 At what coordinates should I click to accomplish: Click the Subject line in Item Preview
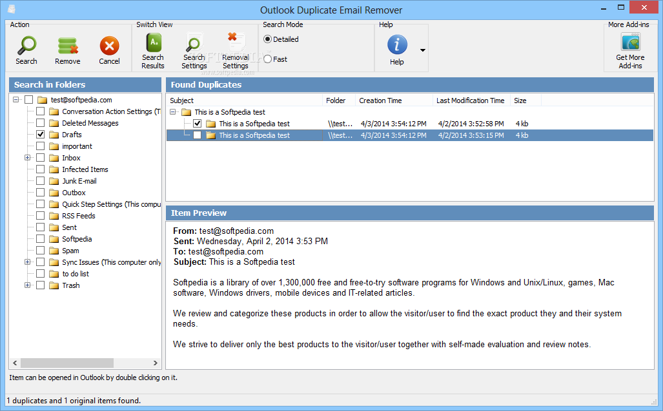tap(234, 262)
